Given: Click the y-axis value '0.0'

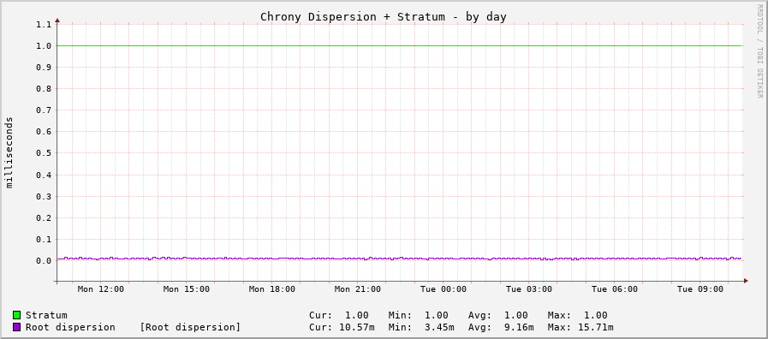Looking at the screenshot, I should point(44,260).
